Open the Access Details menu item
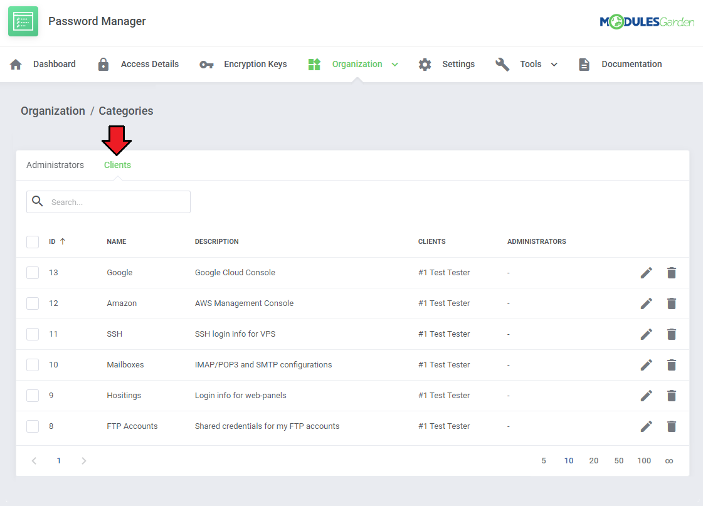 click(150, 64)
